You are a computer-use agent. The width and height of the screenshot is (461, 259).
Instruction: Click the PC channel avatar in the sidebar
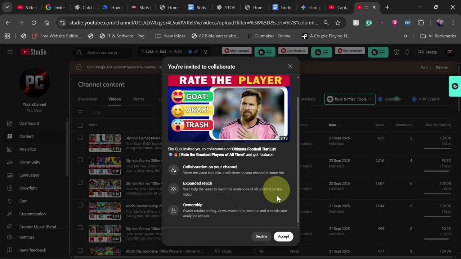35,83
